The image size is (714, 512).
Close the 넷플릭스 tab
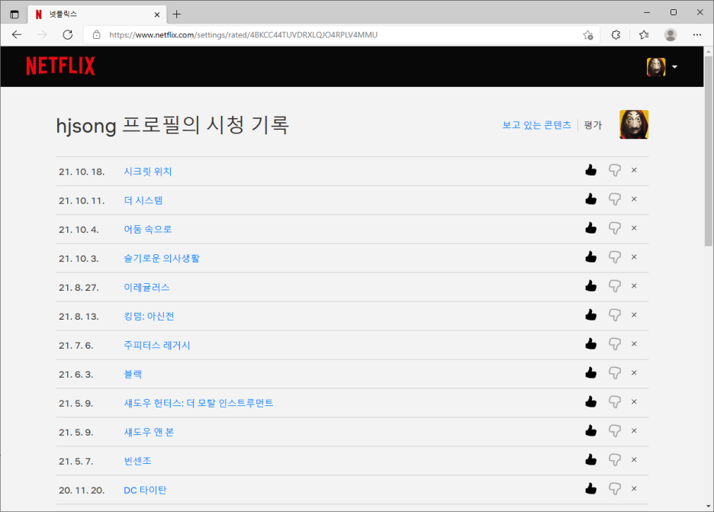click(156, 14)
